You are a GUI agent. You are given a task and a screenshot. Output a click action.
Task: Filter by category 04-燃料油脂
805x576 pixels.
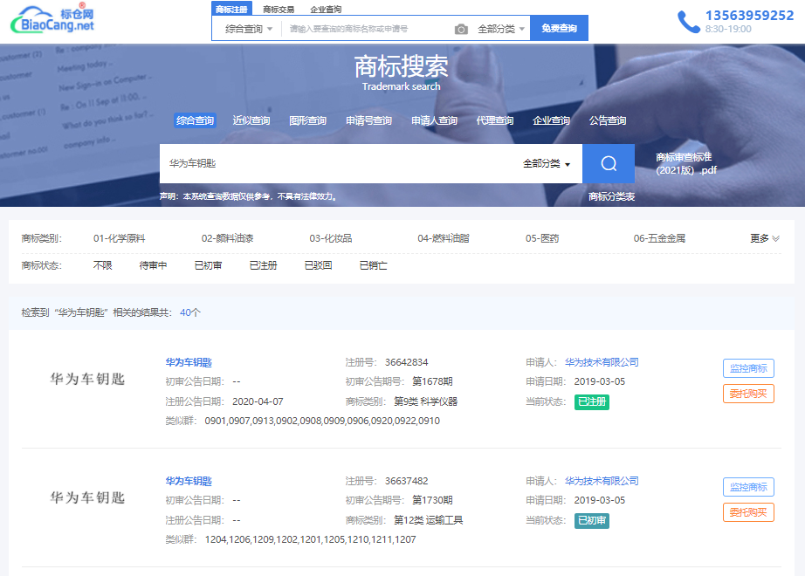(444, 238)
